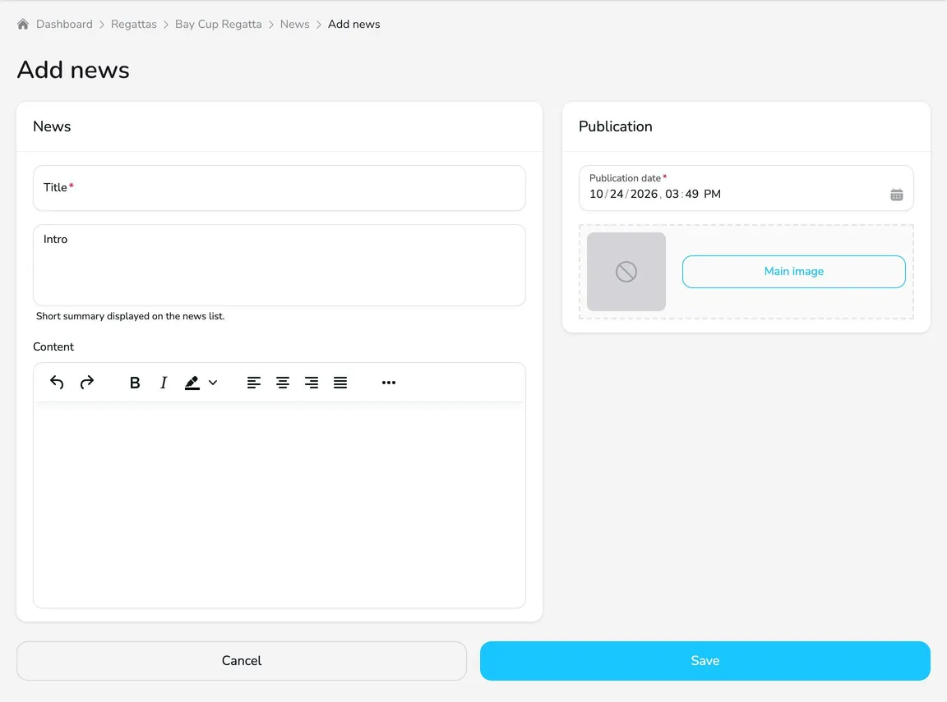Cancel adding news

(242, 661)
